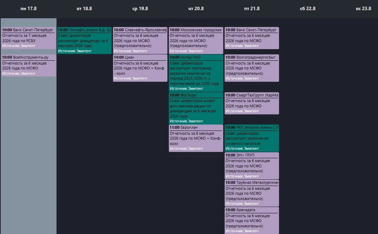Viewport: 378px width, 234px height.
Task: Open the Волгоградэнергосбыт event card
Action: (252, 68)
